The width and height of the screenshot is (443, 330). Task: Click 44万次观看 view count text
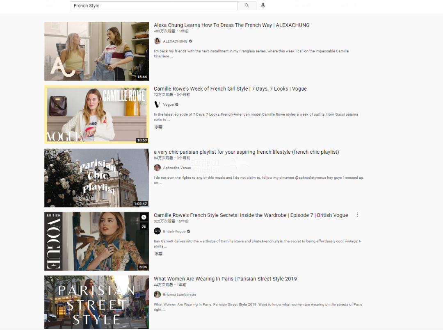(x=163, y=284)
